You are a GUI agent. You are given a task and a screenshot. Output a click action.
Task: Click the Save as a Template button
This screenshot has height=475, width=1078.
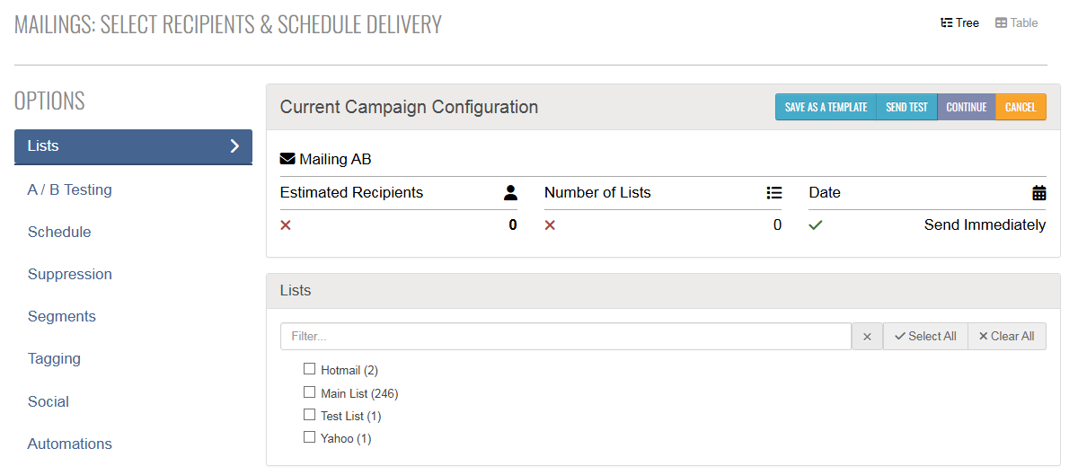point(826,107)
